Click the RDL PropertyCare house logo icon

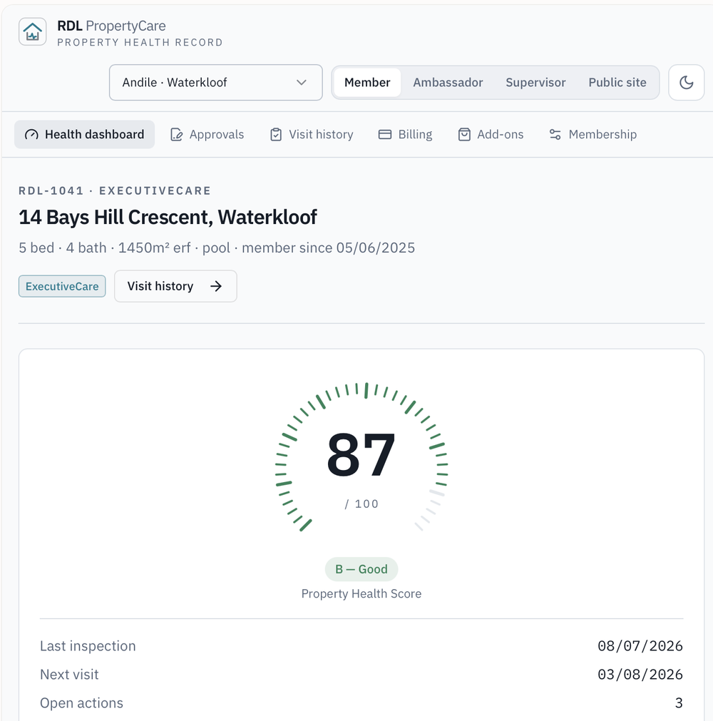click(32, 31)
